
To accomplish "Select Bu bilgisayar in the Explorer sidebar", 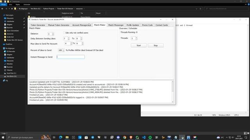I will pos(10,48).
